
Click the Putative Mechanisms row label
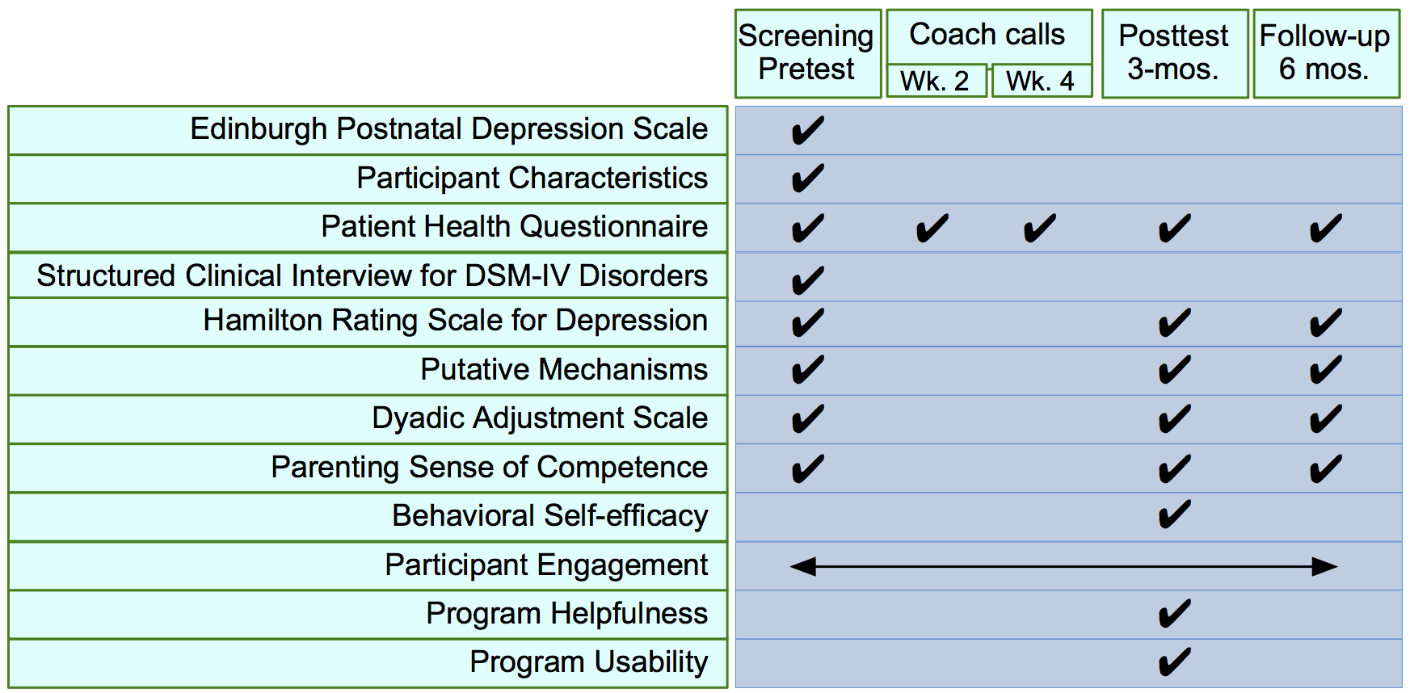coord(563,370)
